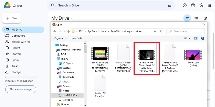215x107 pixels.
Task: Click Get more storage button
Action: point(21,89)
